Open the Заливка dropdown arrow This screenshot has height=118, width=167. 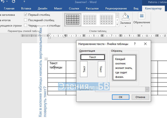pyautogui.click(x=125, y=26)
